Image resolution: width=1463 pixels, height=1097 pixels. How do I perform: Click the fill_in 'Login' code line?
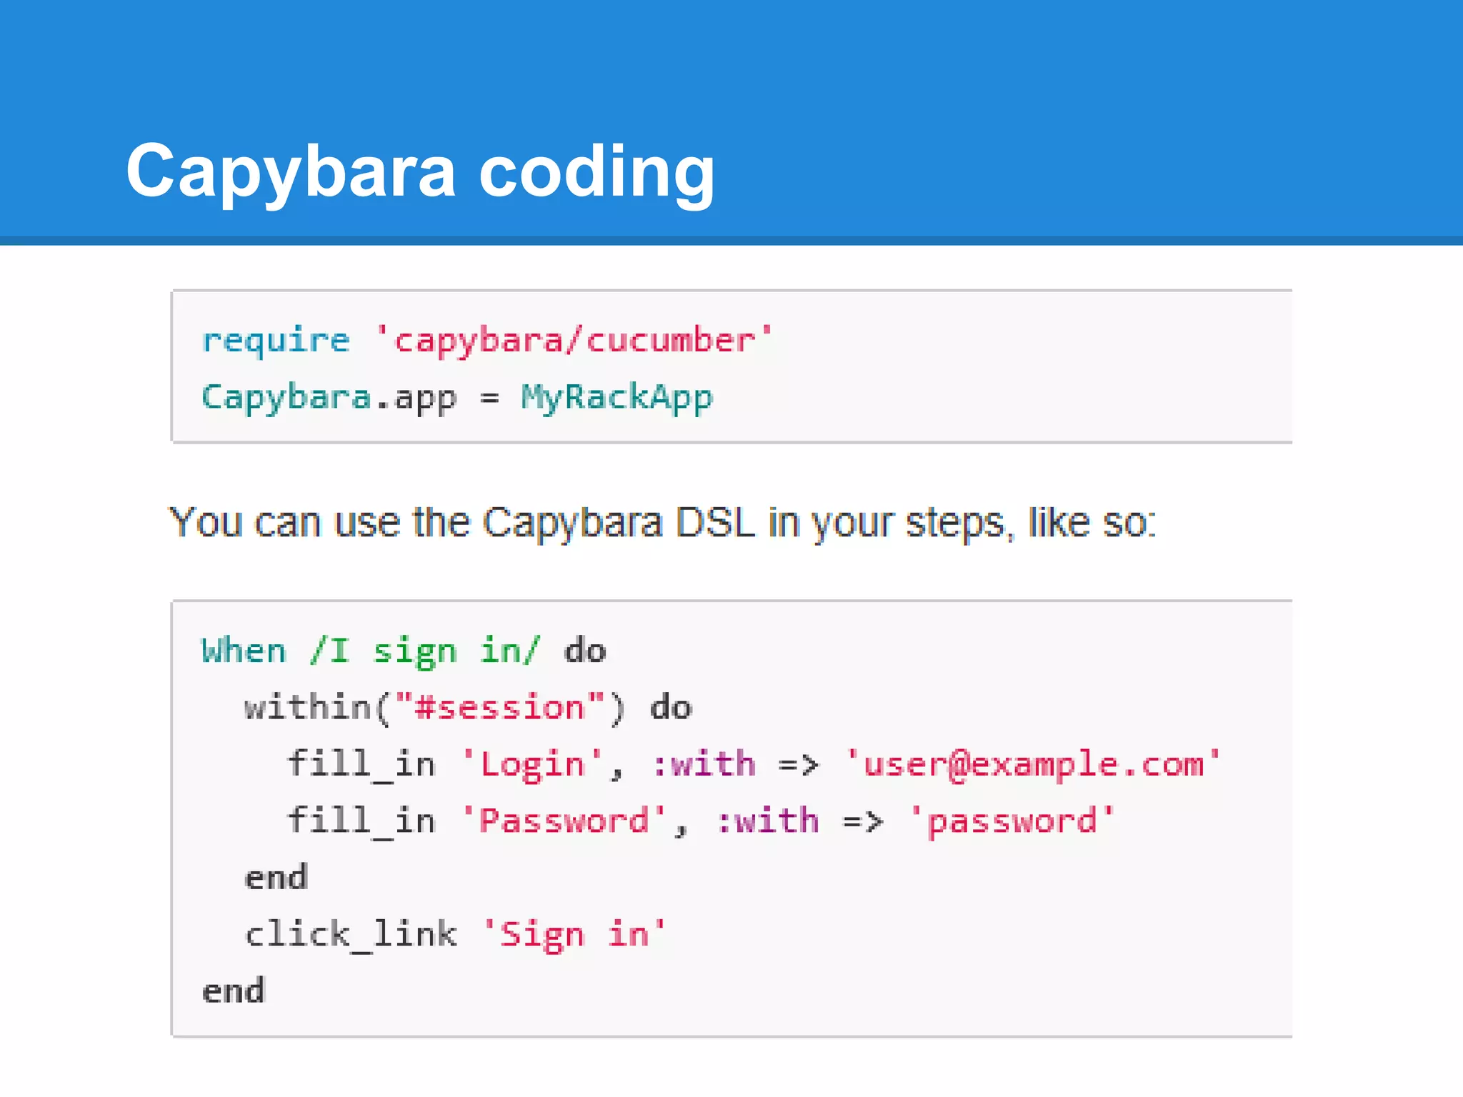click(754, 764)
